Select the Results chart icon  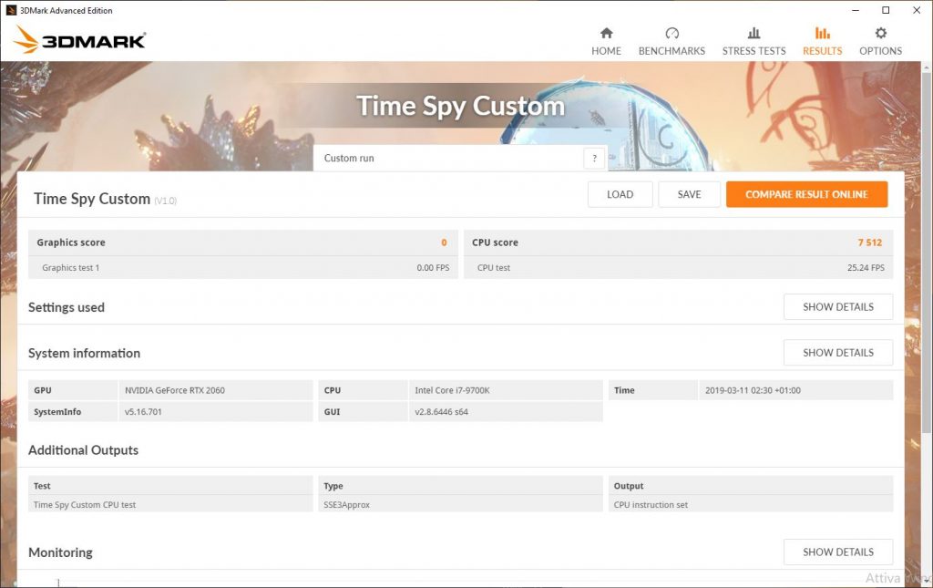coord(822,33)
